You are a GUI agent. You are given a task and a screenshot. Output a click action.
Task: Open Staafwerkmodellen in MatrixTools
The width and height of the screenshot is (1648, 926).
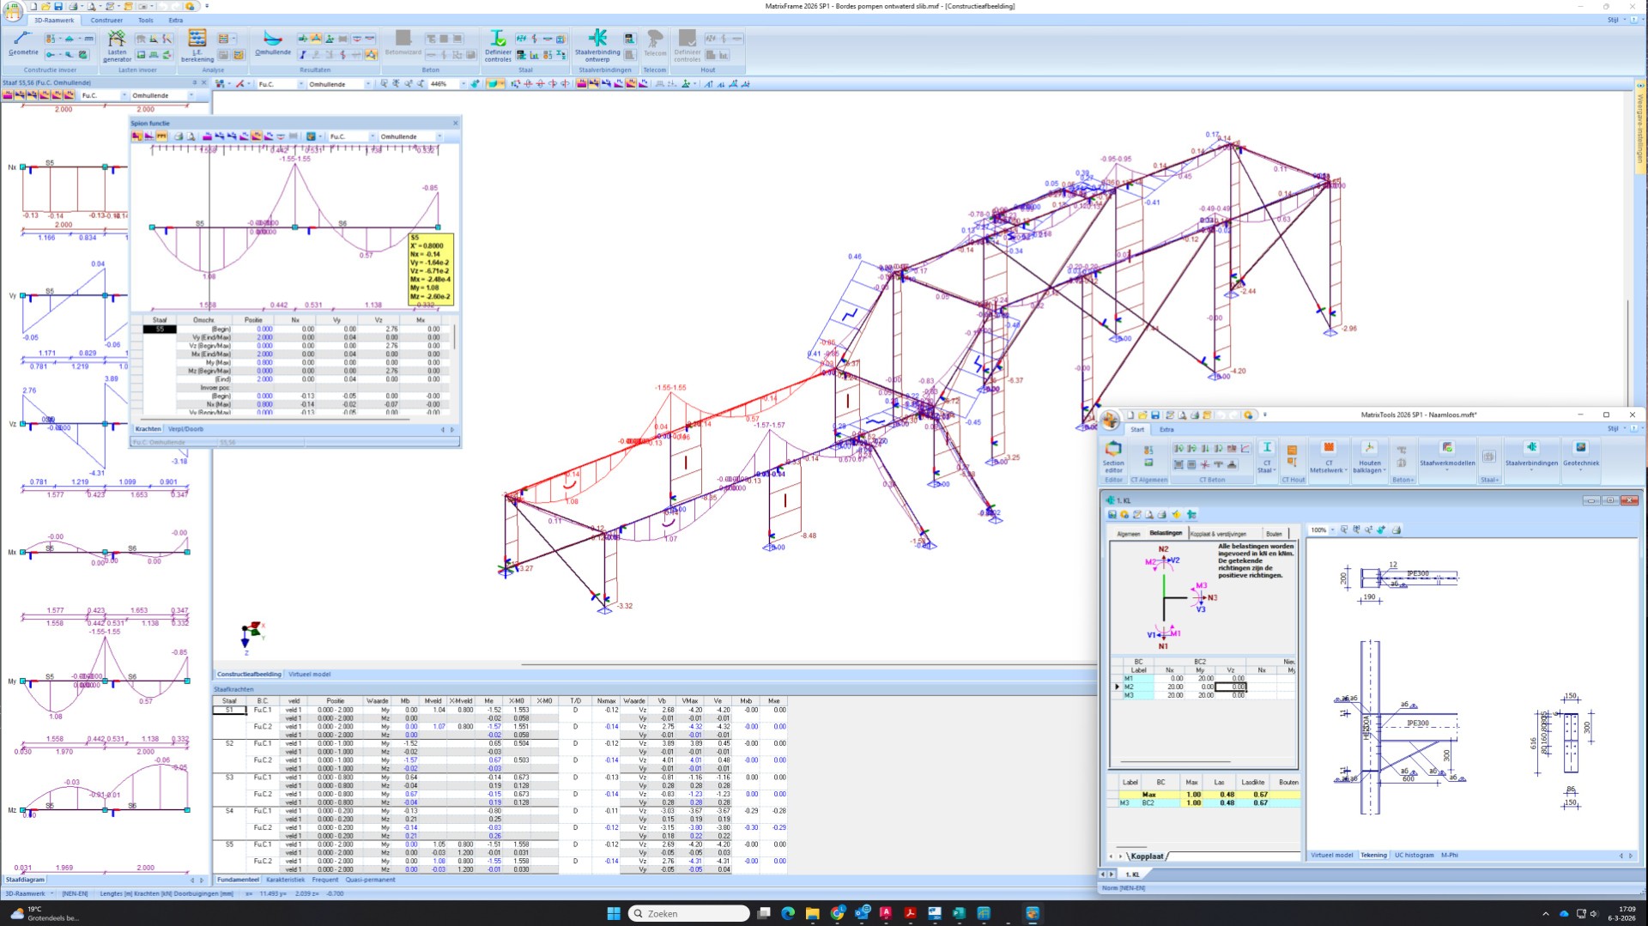[x=1447, y=454]
